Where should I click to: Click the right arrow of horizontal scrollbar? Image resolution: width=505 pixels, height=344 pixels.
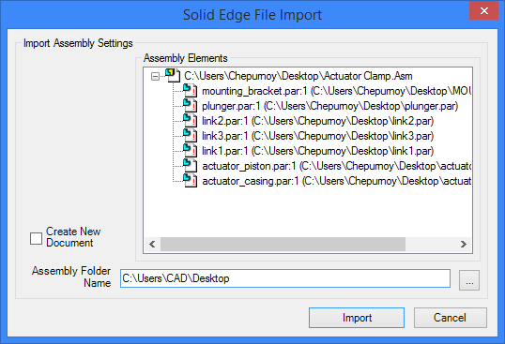(464, 245)
